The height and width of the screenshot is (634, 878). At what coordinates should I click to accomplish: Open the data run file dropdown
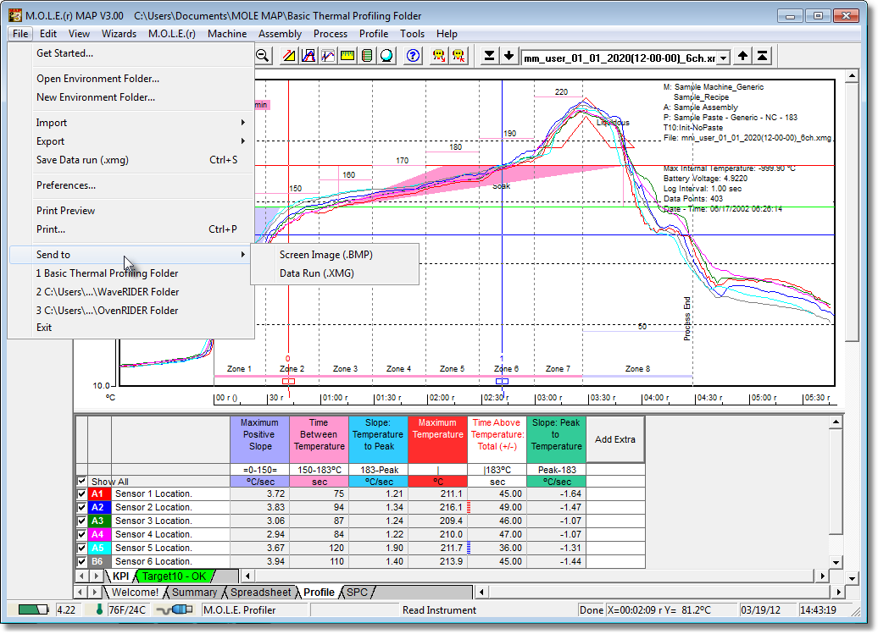pyautogui.click(x=724, y=58)
